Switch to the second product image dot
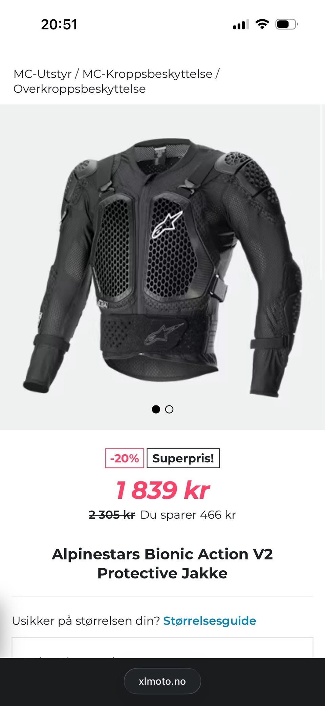The width and height of the screenshot is (325, 706). tap(169, 409)
